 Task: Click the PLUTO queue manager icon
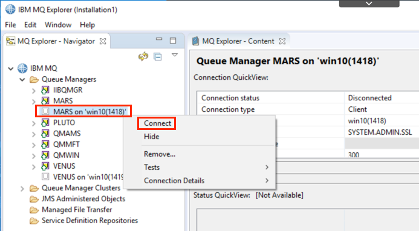(45, 122)
